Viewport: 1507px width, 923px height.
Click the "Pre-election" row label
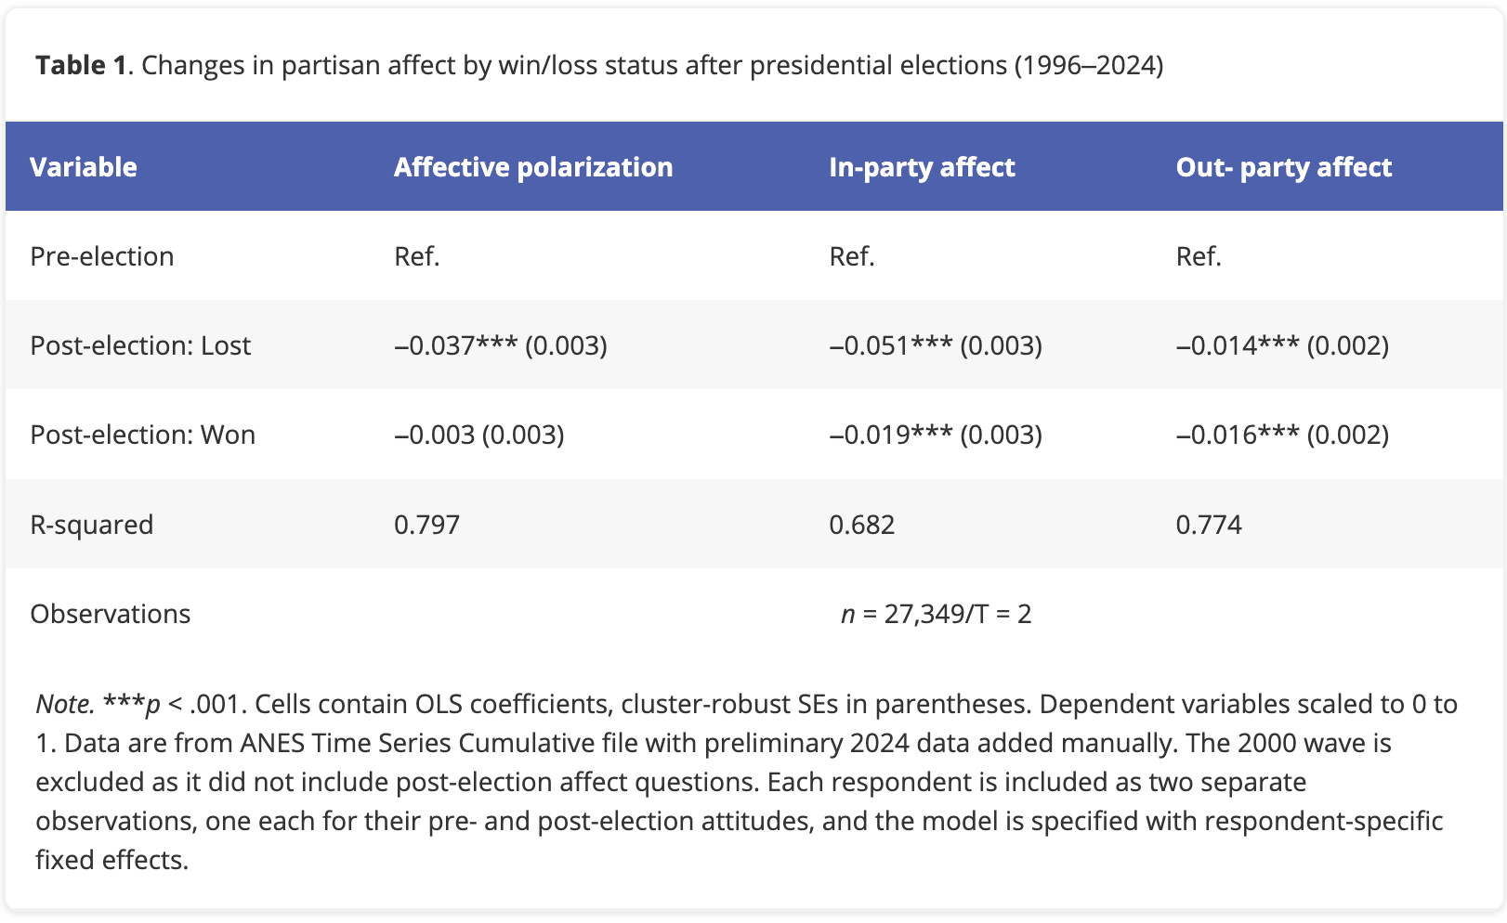pos(102,256)
